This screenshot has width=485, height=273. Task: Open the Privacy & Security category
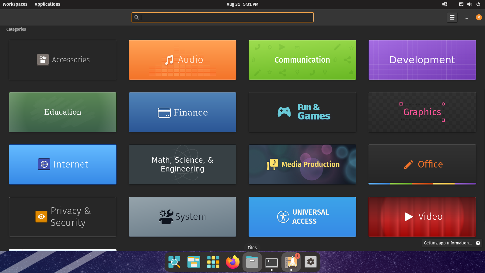pos(63,217)
